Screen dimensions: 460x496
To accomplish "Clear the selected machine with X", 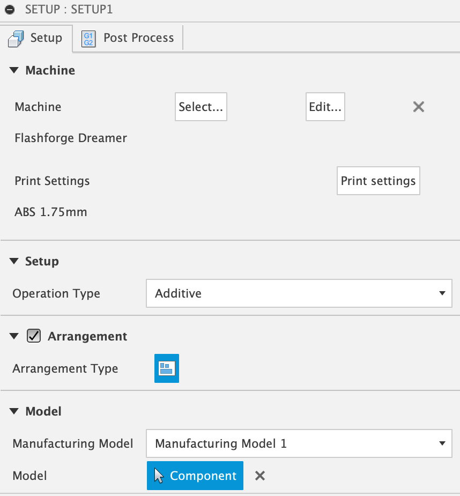I will pyautogui.click(x=419, y=107).
